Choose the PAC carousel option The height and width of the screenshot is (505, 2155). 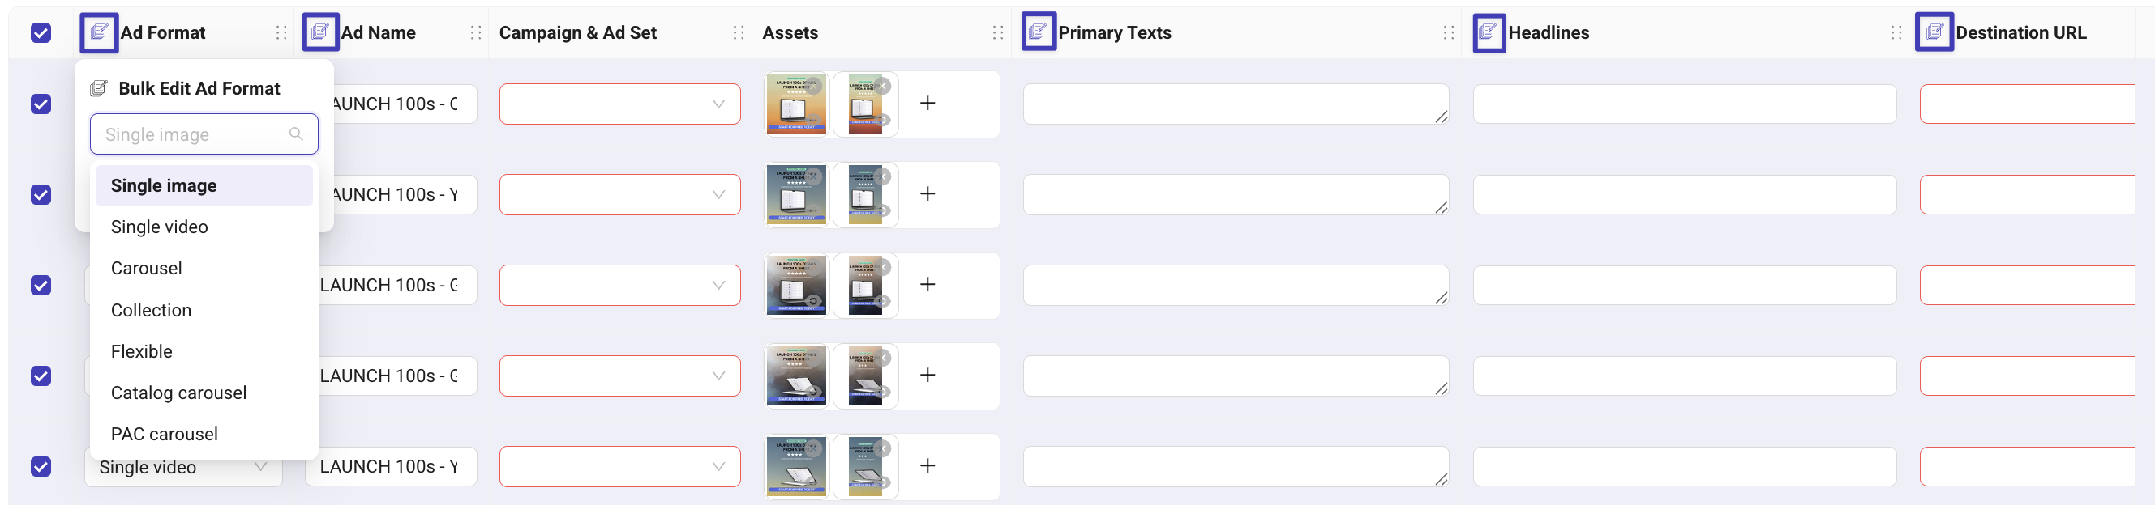(x=164, y=434)
